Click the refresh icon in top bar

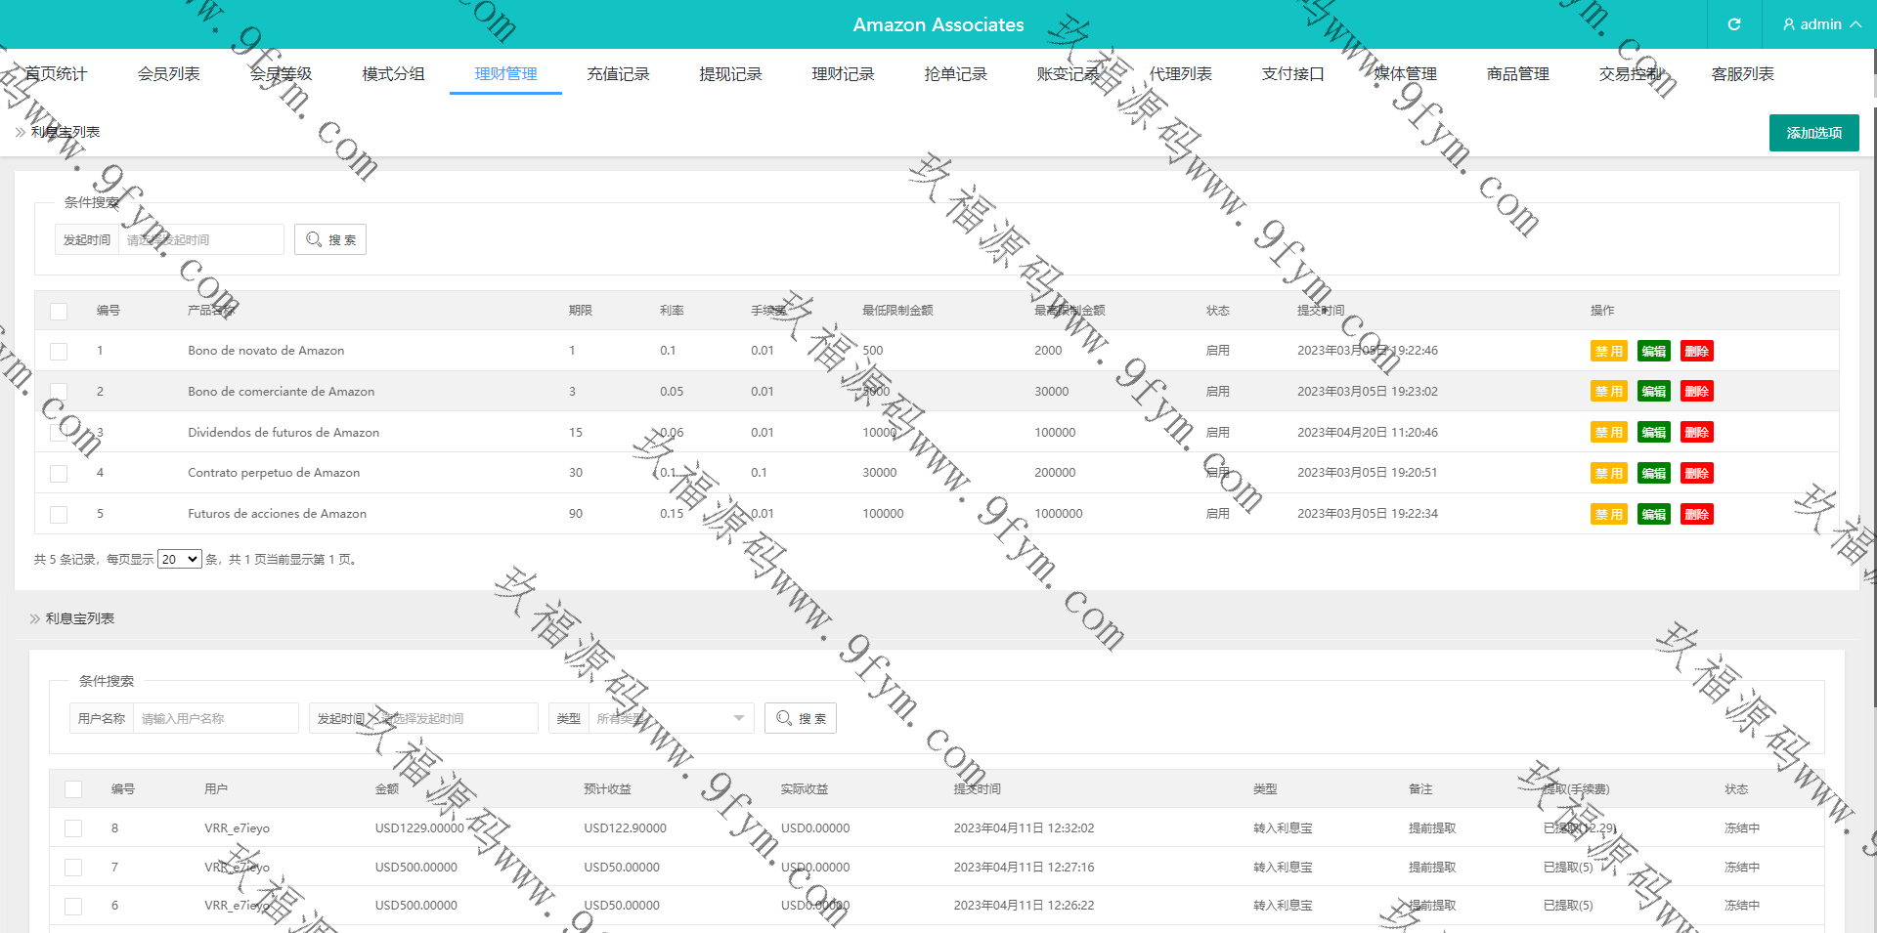coord(1733,24)
